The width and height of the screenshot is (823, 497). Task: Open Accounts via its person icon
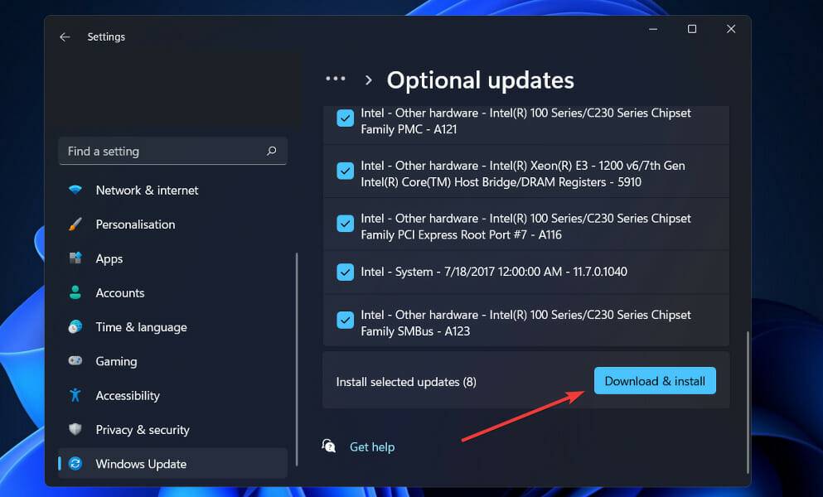click(x=75, y=292)
